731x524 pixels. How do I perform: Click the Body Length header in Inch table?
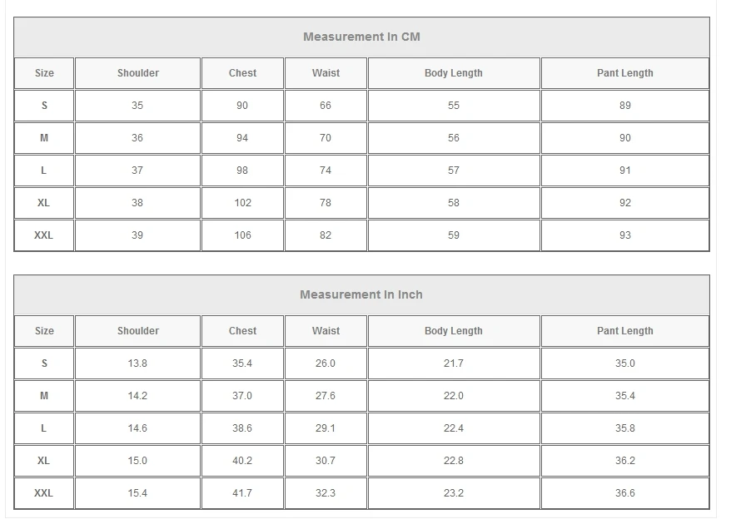[x=454, y=331]
